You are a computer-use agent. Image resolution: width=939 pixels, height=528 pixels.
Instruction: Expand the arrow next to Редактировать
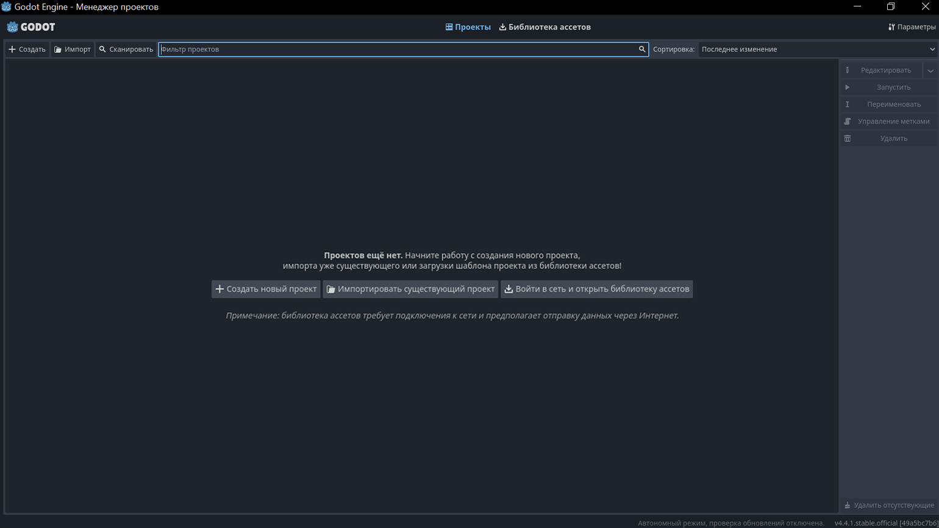click(x=930, y=70)
